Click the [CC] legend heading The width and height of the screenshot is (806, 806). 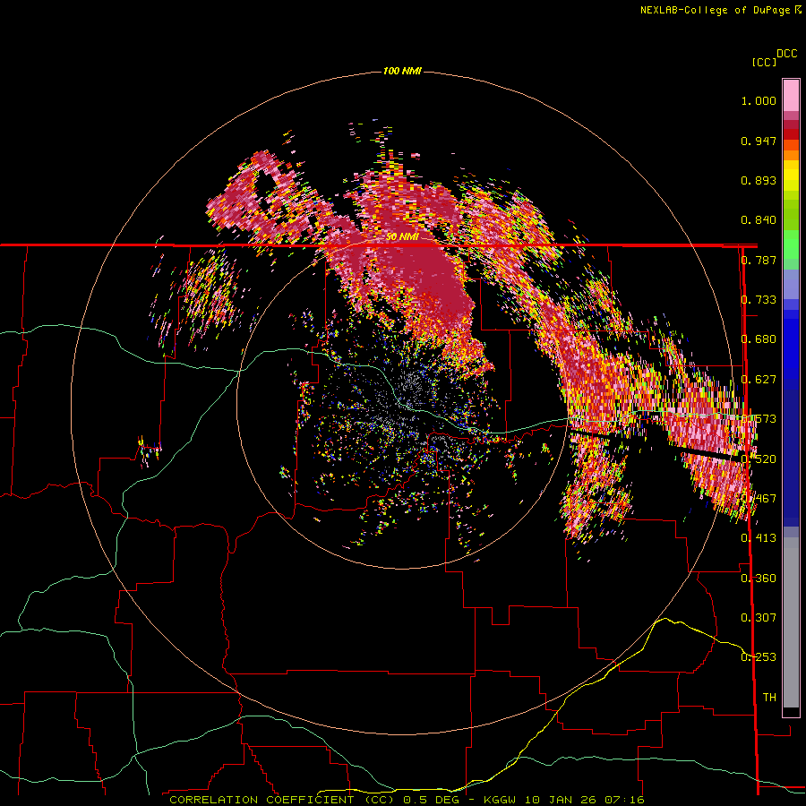tap(765, 62)
